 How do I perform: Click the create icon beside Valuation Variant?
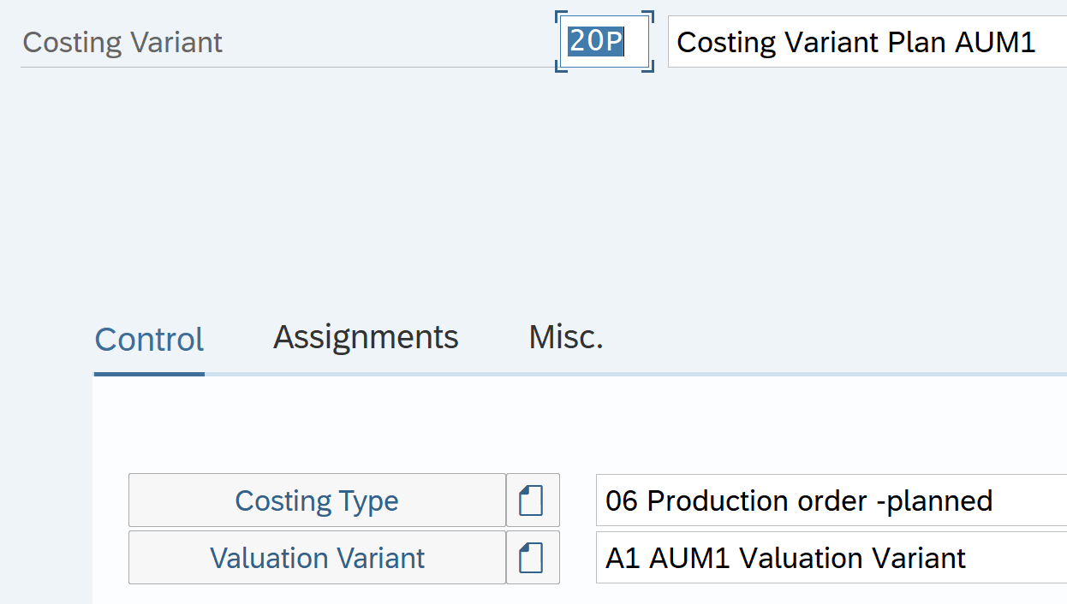point(532,559)
